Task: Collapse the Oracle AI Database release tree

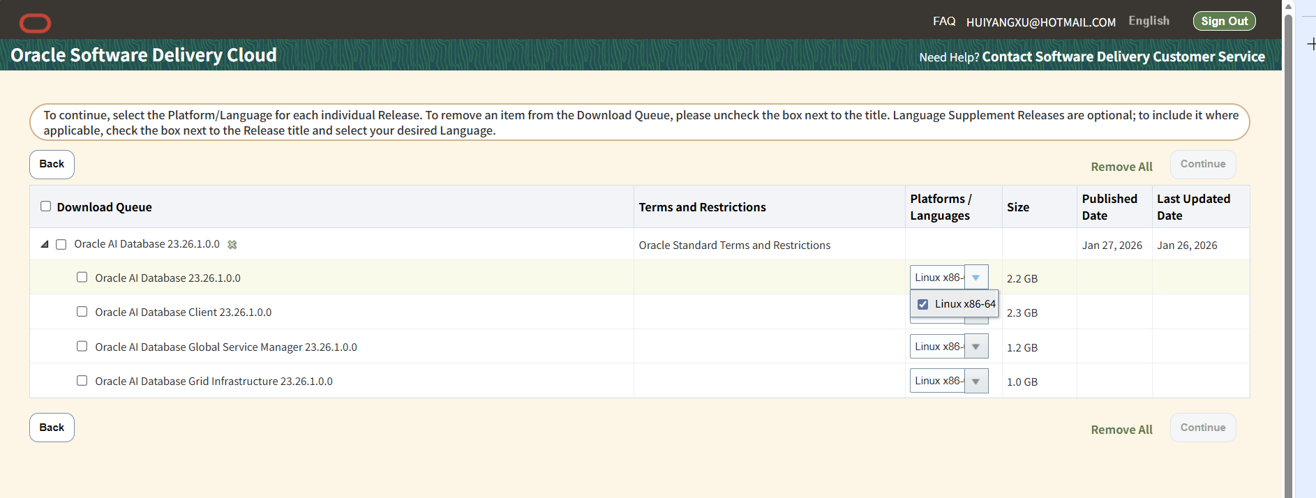Action: pyautogui.click(x=45, y=244)
